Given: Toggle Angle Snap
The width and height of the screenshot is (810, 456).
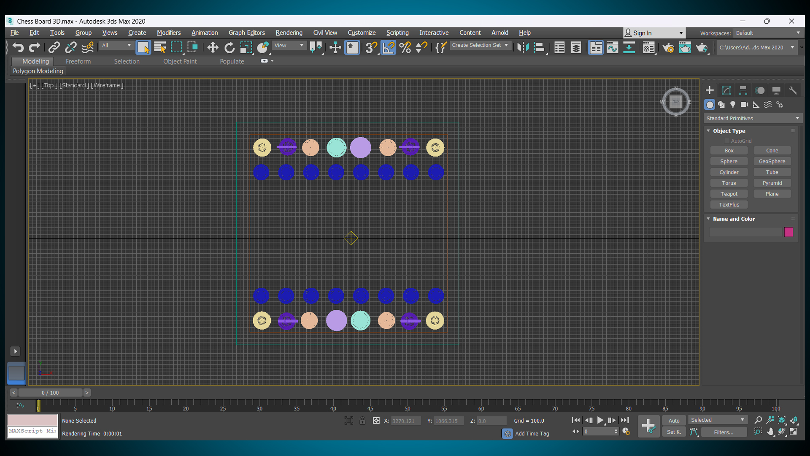Looking at the screenshot, I should tap(389, 47).
